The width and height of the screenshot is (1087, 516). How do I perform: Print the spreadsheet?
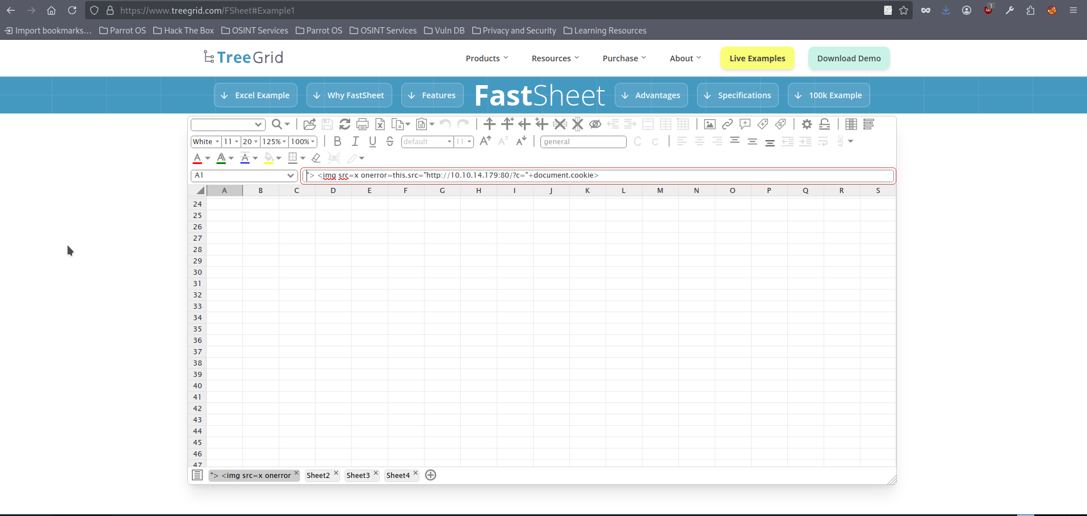362,124
